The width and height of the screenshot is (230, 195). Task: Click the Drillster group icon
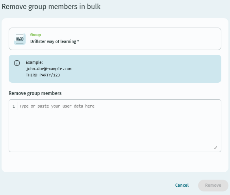pyautogui.click(x=20, y=39)
